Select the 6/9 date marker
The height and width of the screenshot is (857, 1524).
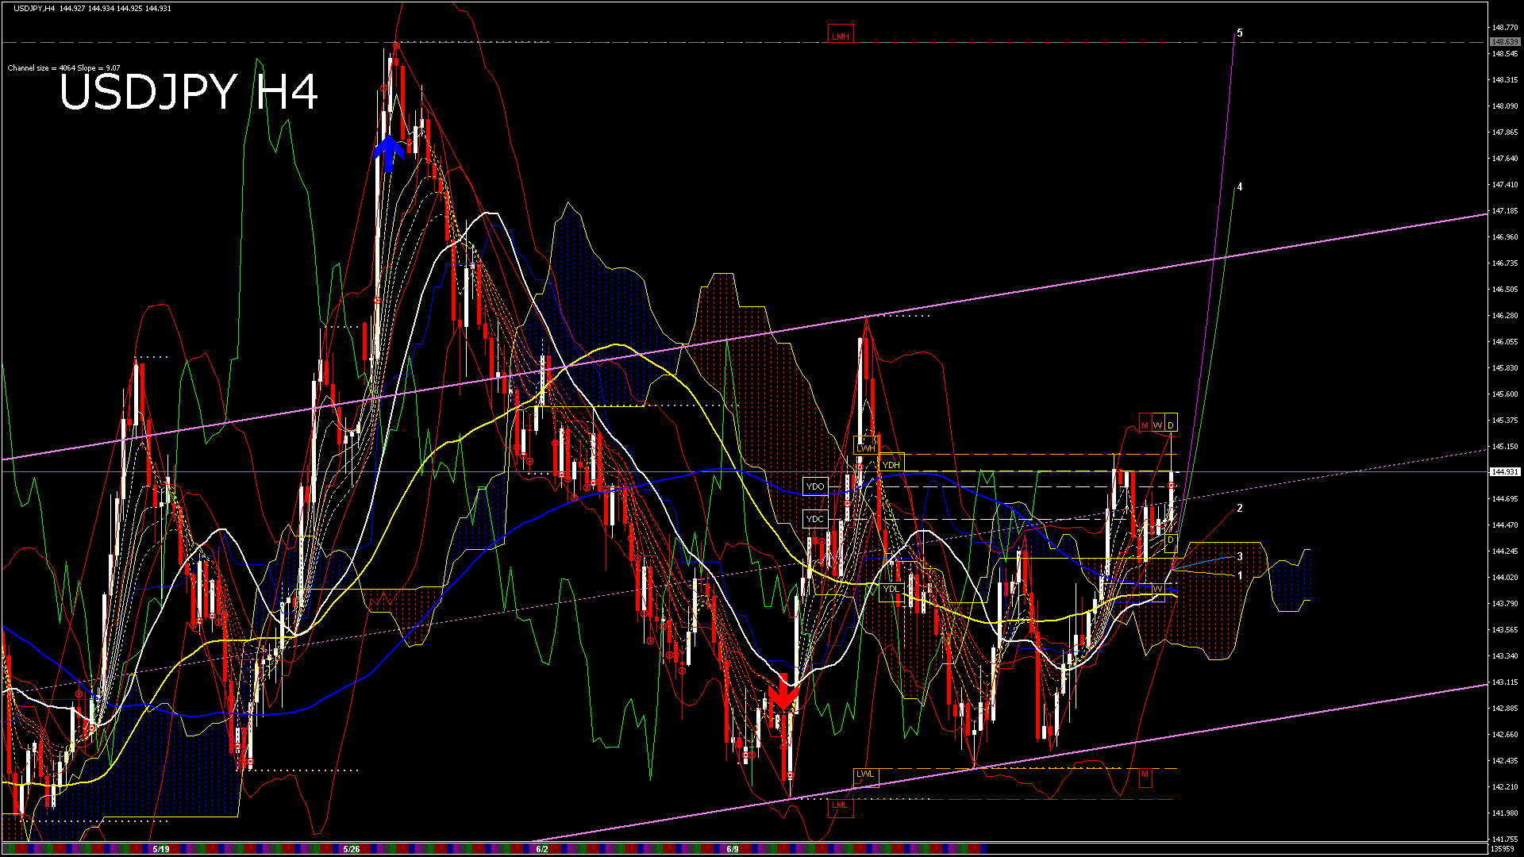click(732, 849)
